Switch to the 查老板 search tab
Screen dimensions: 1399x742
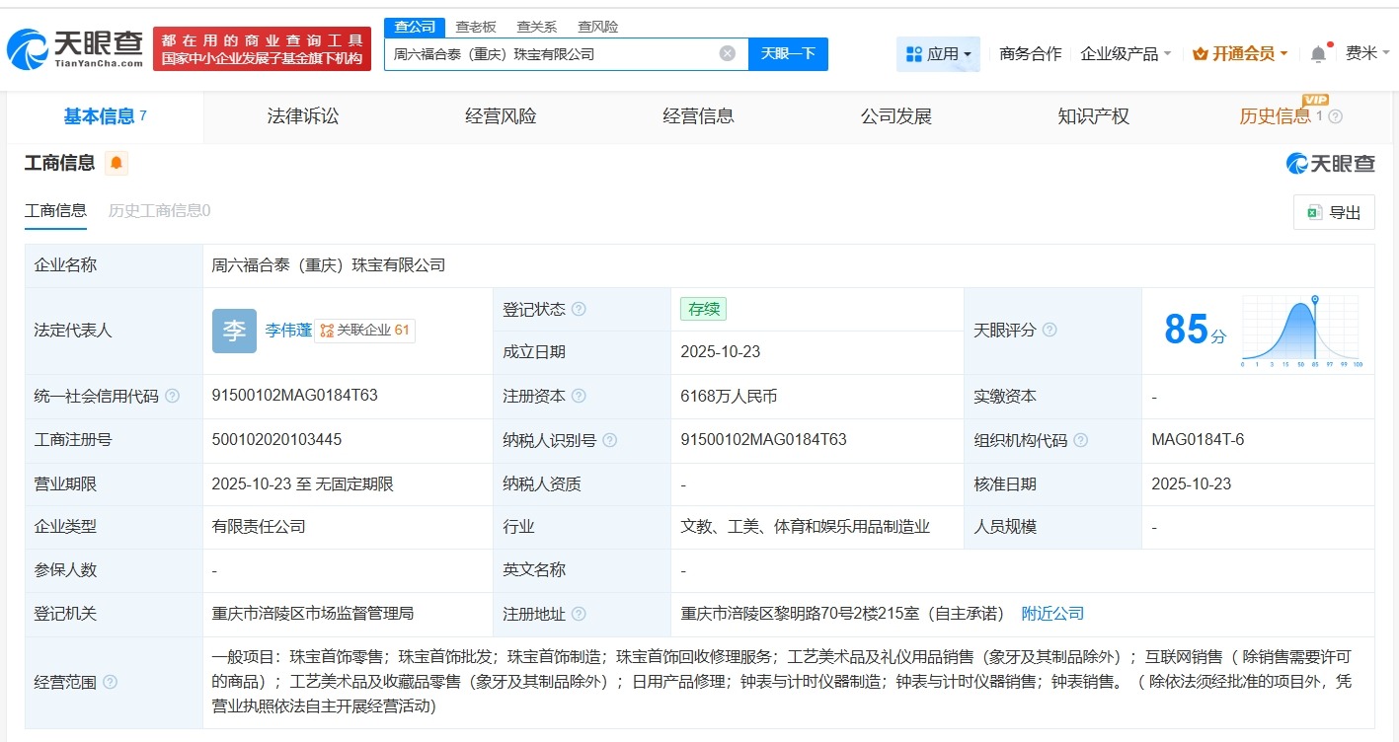pos(477,26)
